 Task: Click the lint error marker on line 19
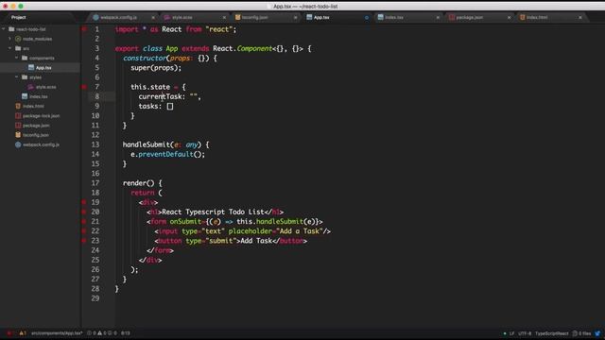pyautogui.click(x=84, y=202)
